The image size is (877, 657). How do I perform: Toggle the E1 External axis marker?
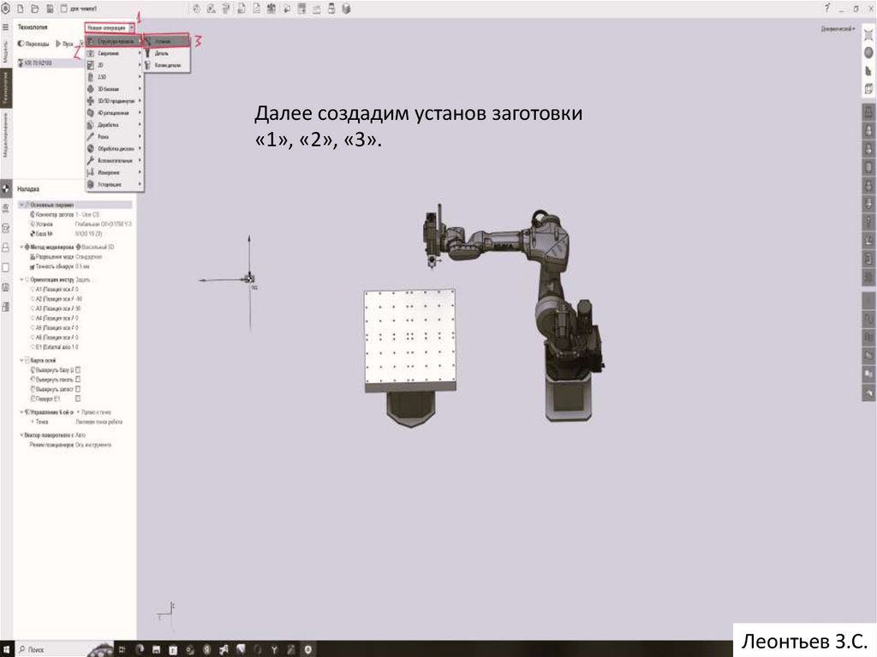[33, 347]
